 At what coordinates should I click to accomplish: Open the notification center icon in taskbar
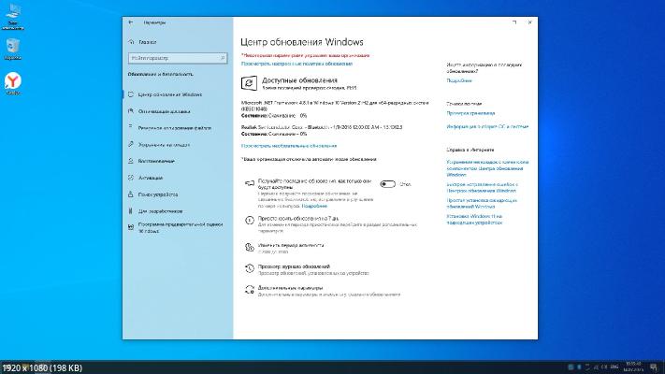(x=654, y=367)
